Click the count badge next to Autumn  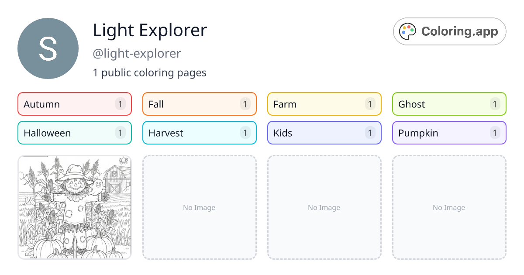[x=120, y=104]
